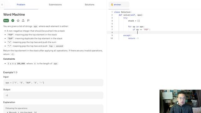Open the hamburger sidebar menu

coord(2,5)
